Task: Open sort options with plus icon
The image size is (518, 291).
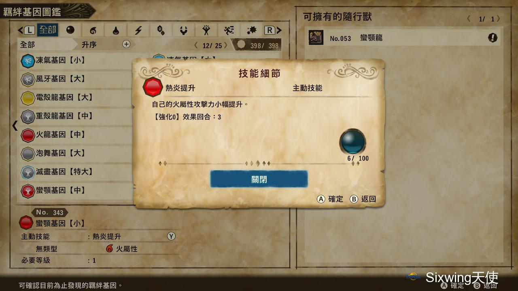Action: [126, 44]
